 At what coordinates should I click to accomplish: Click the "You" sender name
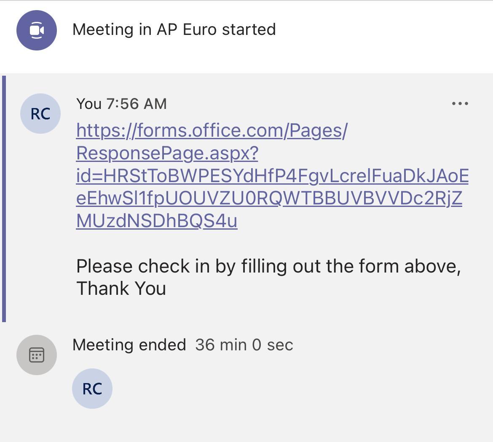89,104
